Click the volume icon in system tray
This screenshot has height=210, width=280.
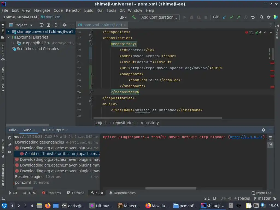click(238, 206)
